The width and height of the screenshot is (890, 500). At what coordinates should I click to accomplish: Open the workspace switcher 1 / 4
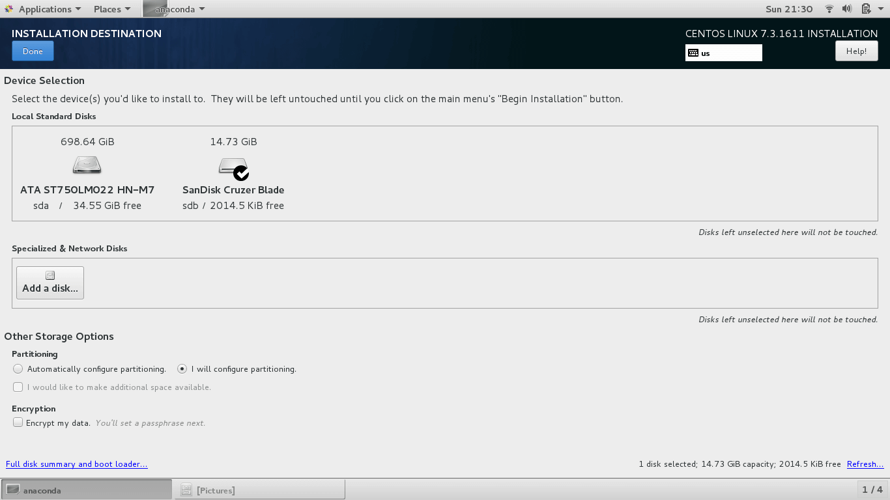click(x=872, y=490)
